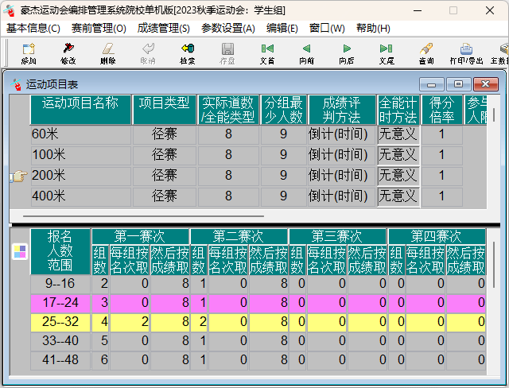The height and width of the screenshot is (388, 509).
Task: Jump to last record with 文尾
Action: pyautogui.click(x=387, y=53)
